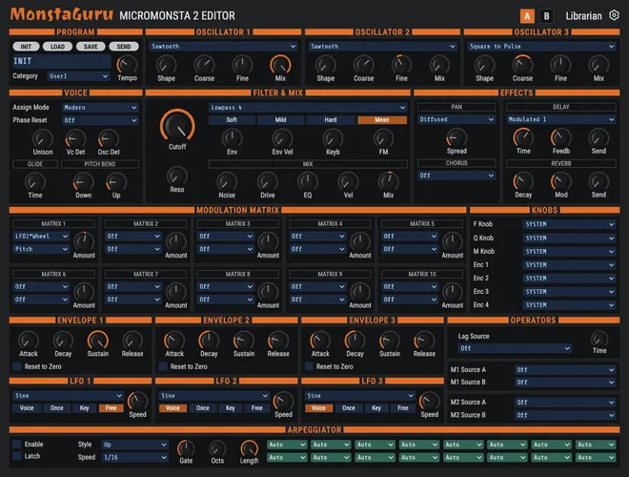Click the Filter Cutoff knob
This screenshot has width=629, height=477.
click(175, 125)
